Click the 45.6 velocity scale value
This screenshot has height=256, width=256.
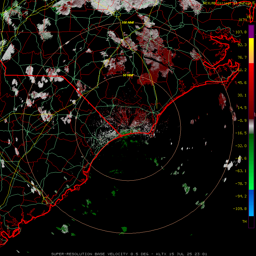(242, 82)
